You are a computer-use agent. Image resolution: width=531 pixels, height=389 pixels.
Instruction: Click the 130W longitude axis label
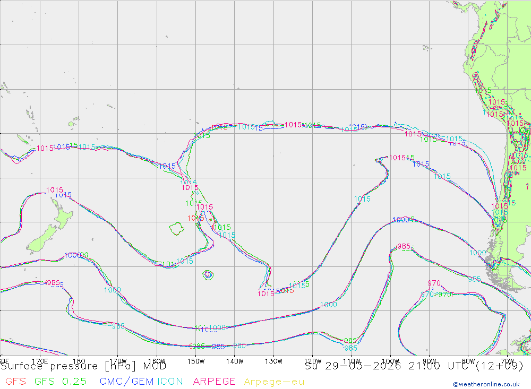(273, 361)
